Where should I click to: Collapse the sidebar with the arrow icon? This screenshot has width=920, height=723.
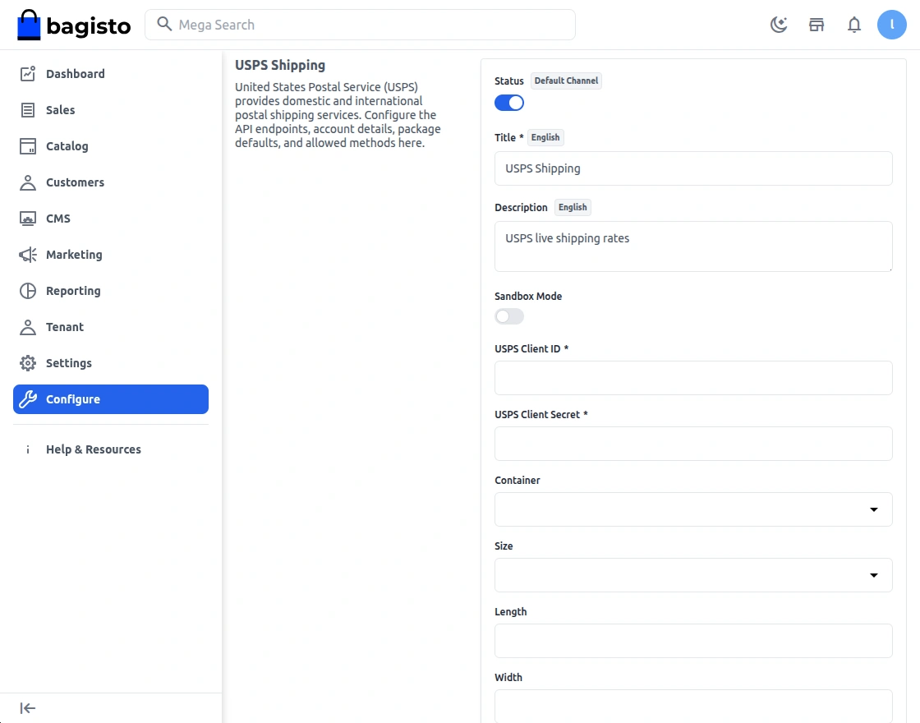(28, 708)
